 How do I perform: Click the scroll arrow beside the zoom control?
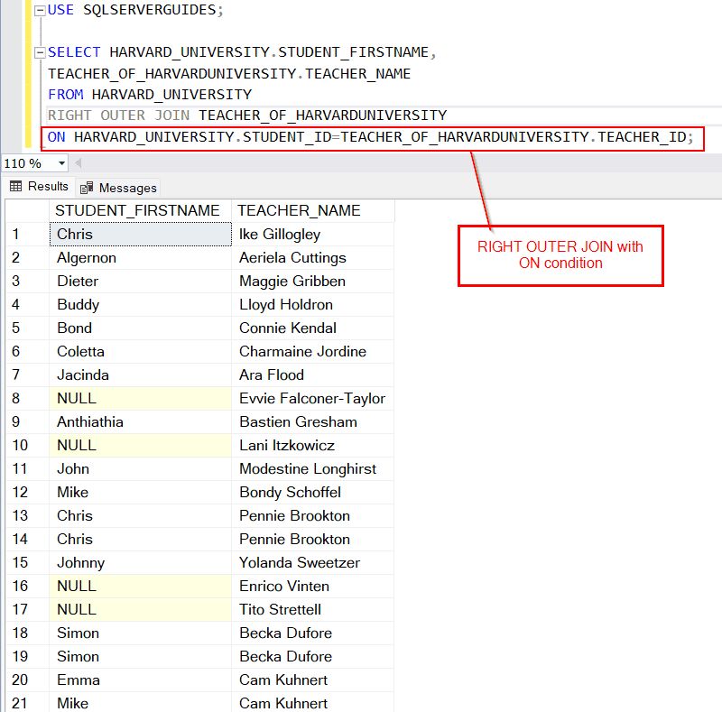pyautogui.click(x=77, y=163)
